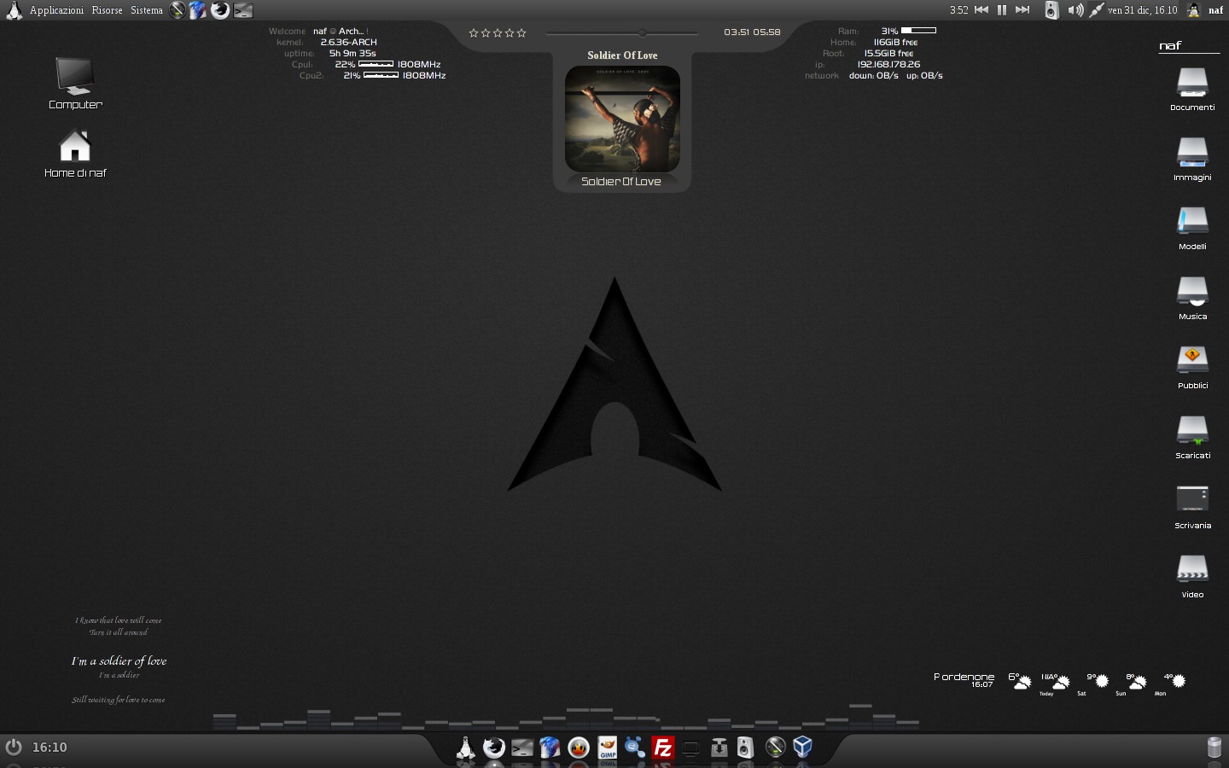The image size is (1229, 768).
Task: Open the naf user menu
Action: (1205, 10)
